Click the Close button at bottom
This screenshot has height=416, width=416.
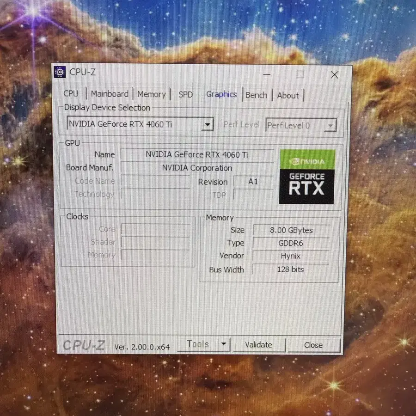click(313, 345)
